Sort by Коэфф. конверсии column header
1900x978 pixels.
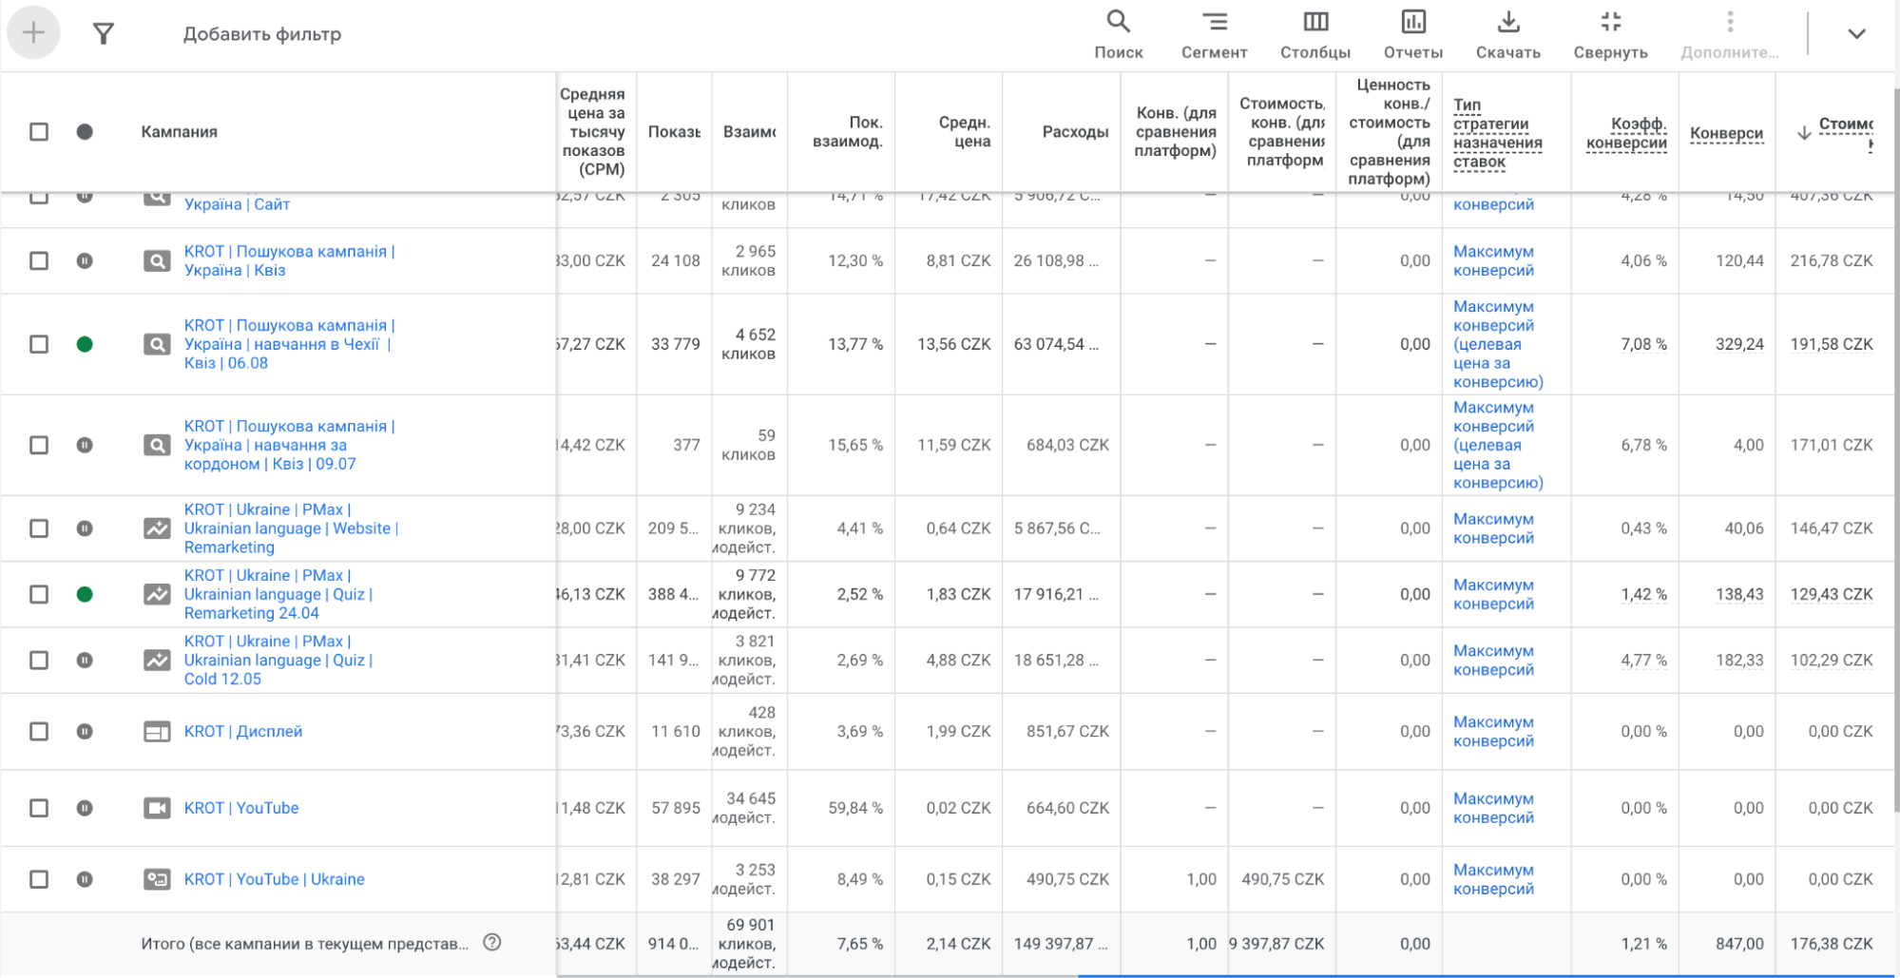click(x=1626, y=133)
